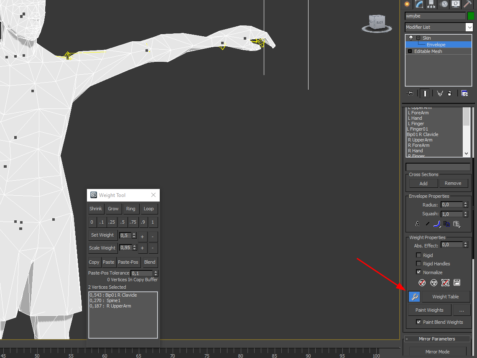Viewport: 477px width, 358px height.
Task: Open the Modifier List dropdown
Action: 469,27
